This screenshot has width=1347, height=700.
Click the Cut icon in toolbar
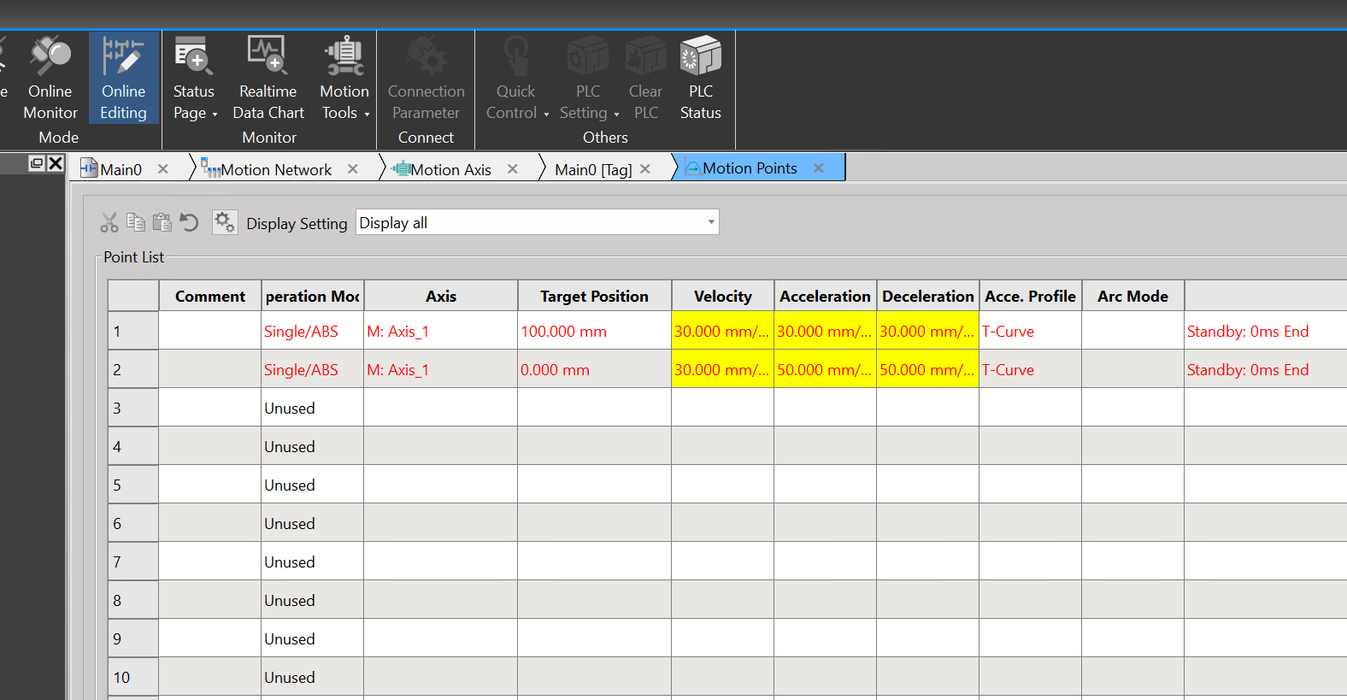pyautogui.click(x=109, y=223)
